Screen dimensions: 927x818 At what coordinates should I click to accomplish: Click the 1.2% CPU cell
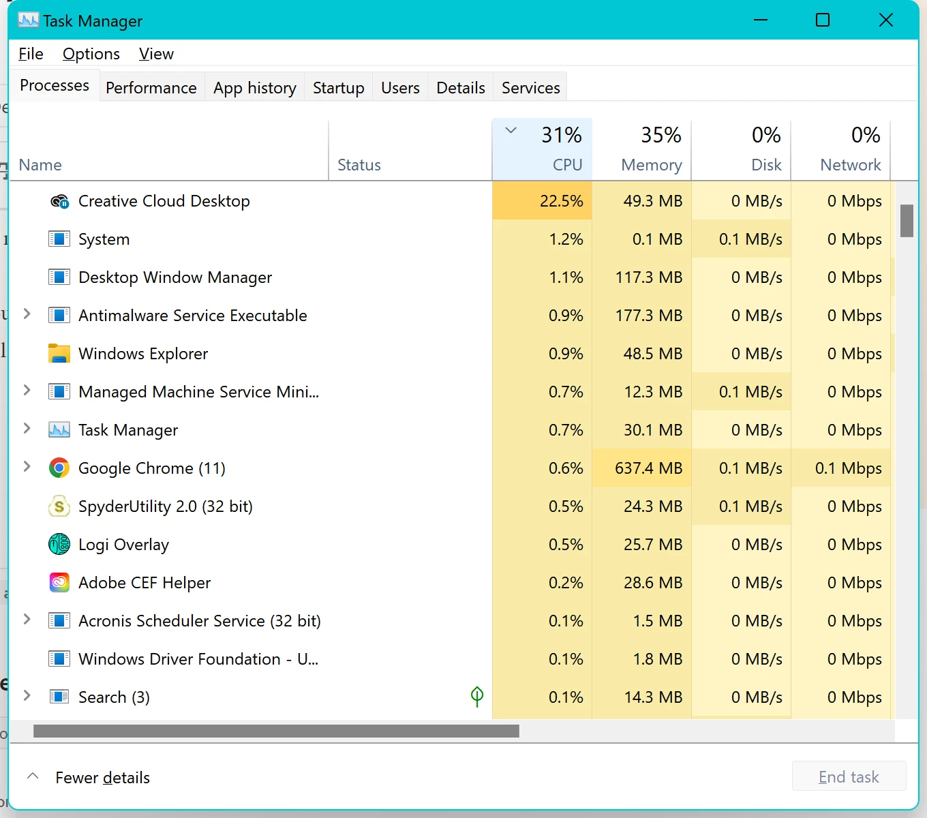pos(542,239)
